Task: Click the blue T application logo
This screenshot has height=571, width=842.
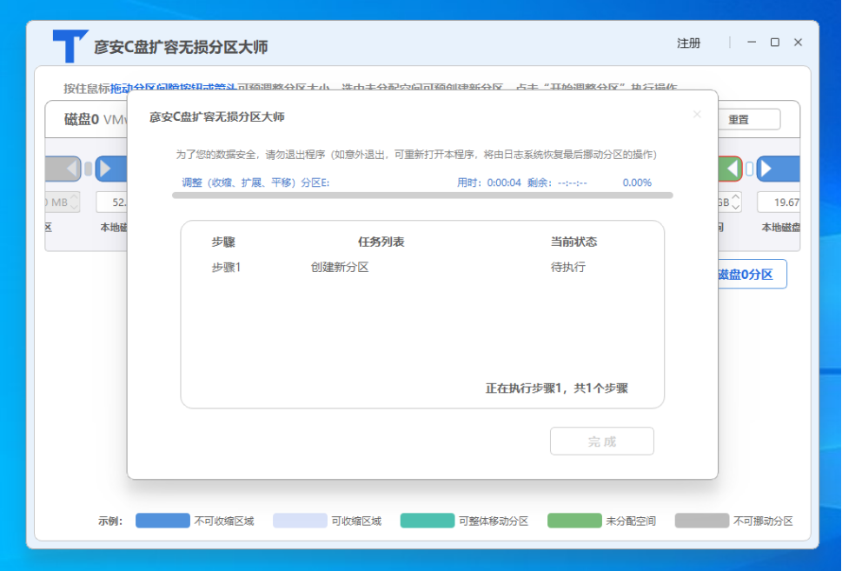Action: (x=70, y=46)
